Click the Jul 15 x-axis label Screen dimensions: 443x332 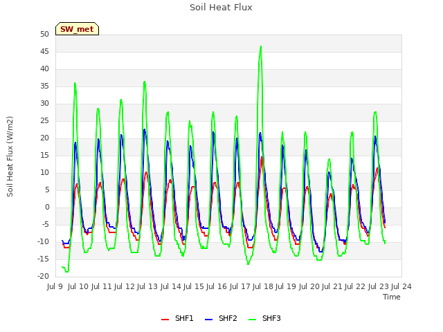pos(194,286)
